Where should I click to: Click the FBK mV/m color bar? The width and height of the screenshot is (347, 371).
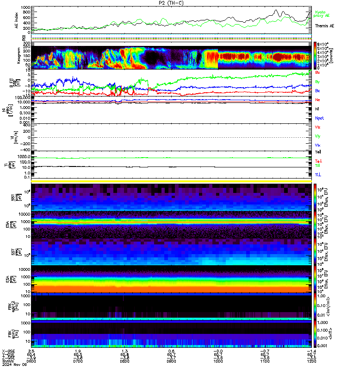click(x=315, y=307)
